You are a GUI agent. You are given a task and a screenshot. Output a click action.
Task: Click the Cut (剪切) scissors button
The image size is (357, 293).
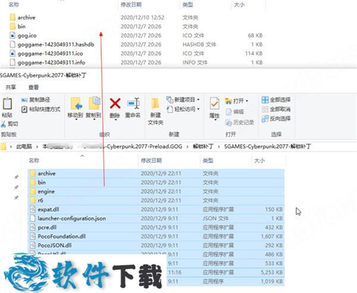click(x=10, y=124)
